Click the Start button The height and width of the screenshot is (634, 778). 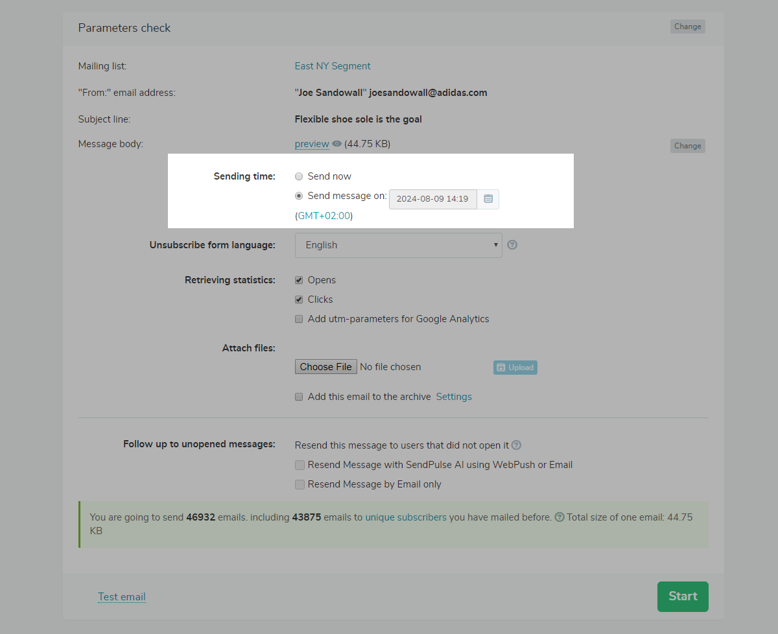click(x=683, y=596)
